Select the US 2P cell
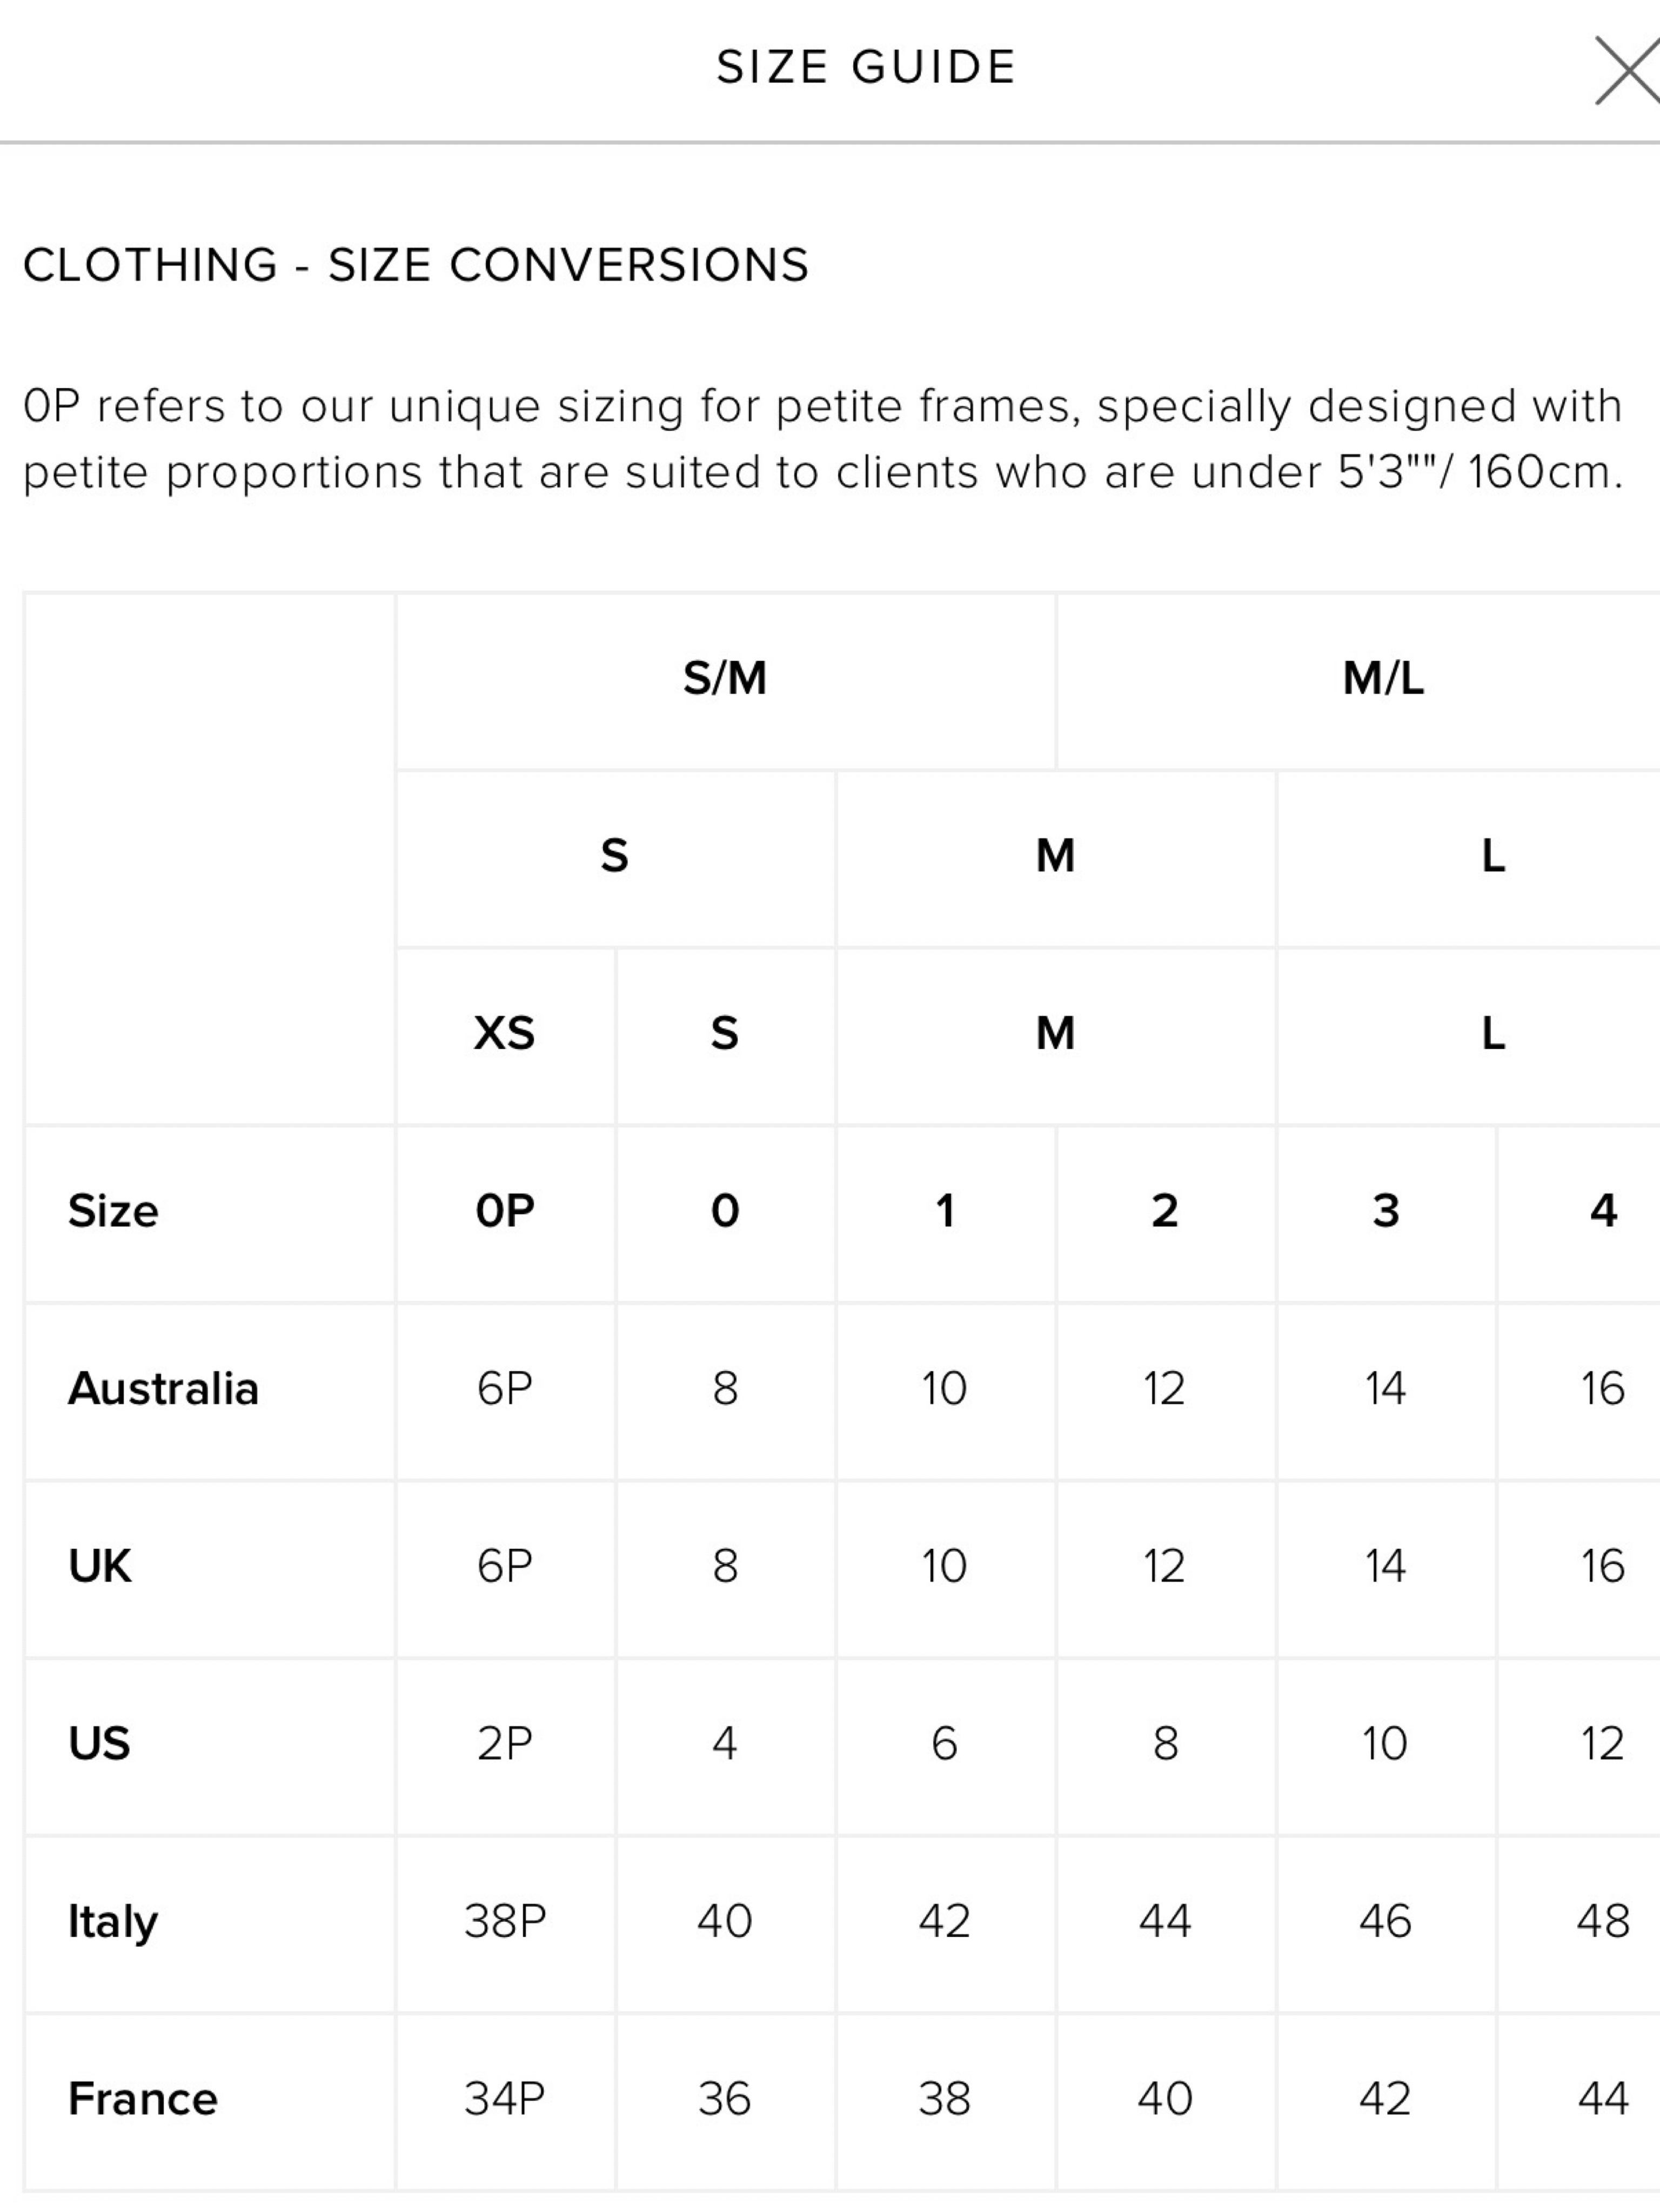This screenshot has height=2212, width=1660. tap(505, 1744)
